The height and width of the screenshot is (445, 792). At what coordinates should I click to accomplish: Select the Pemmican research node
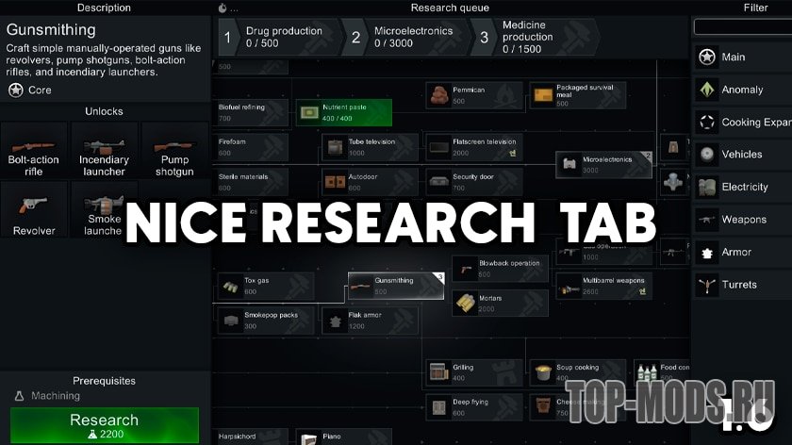pyautogui.click(x=473, y=95)
